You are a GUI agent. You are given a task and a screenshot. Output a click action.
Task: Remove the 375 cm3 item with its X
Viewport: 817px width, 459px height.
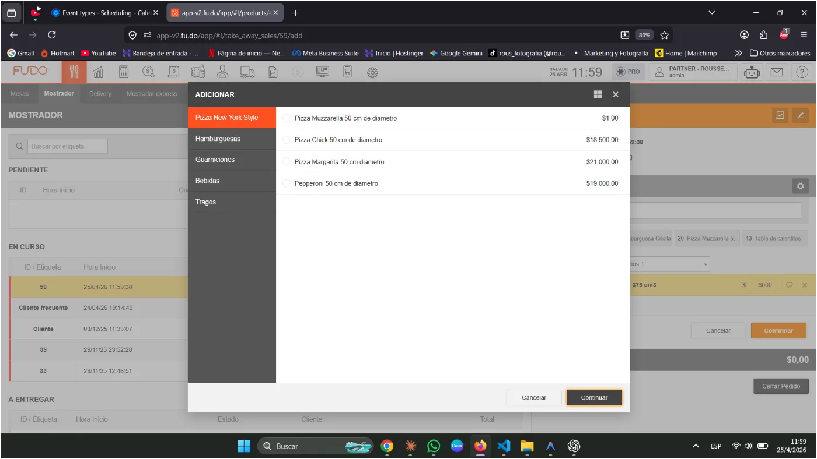[805, 285]
